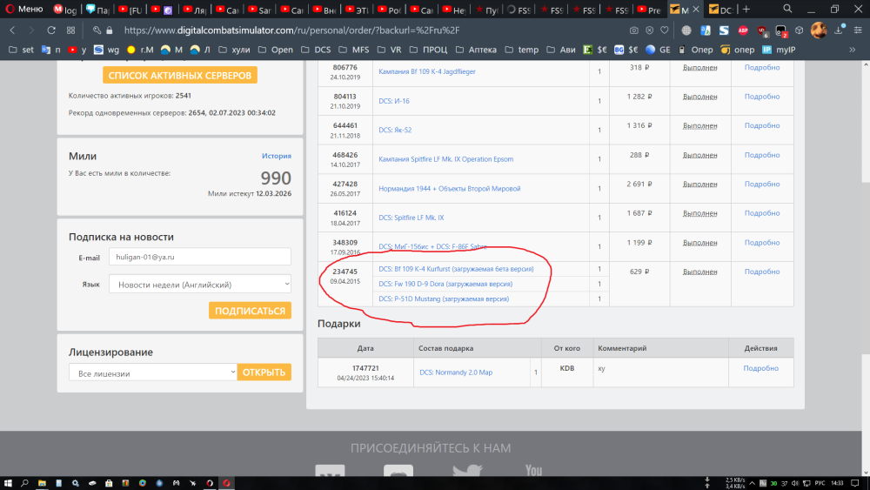
Task: Open the DCS bookmarks folder
Action: click(316, 50)
